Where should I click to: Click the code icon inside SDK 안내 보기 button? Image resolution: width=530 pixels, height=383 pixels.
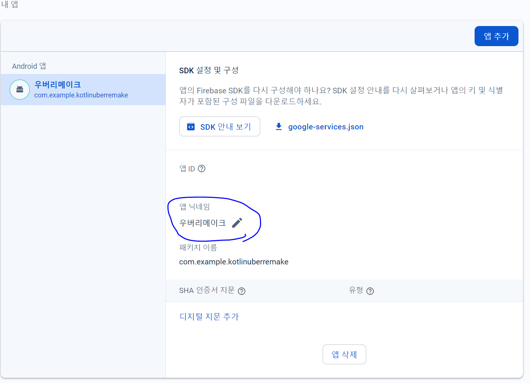(x=191, y=126)
